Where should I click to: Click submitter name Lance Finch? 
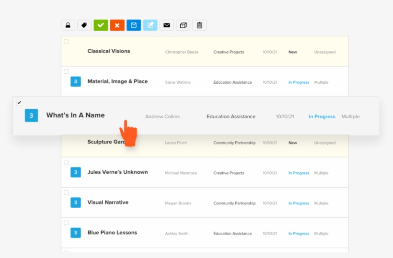coord(176,143)
